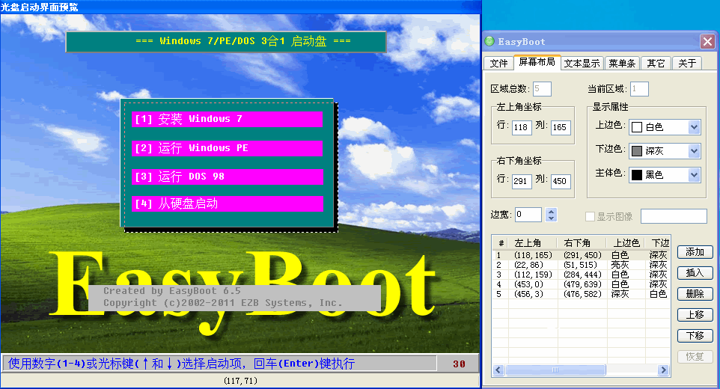Select region row 3 in the list
The height and width of the screenshot is (389, 720).
(569, 275)
